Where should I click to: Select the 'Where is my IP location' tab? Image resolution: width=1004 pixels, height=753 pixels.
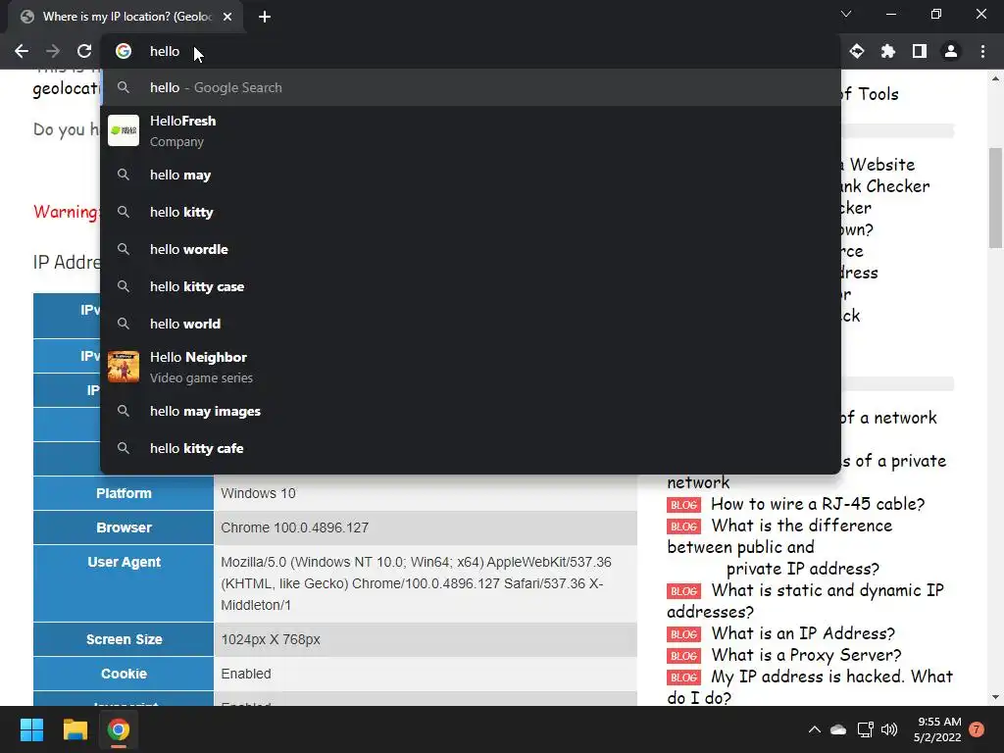coord(126,17)
